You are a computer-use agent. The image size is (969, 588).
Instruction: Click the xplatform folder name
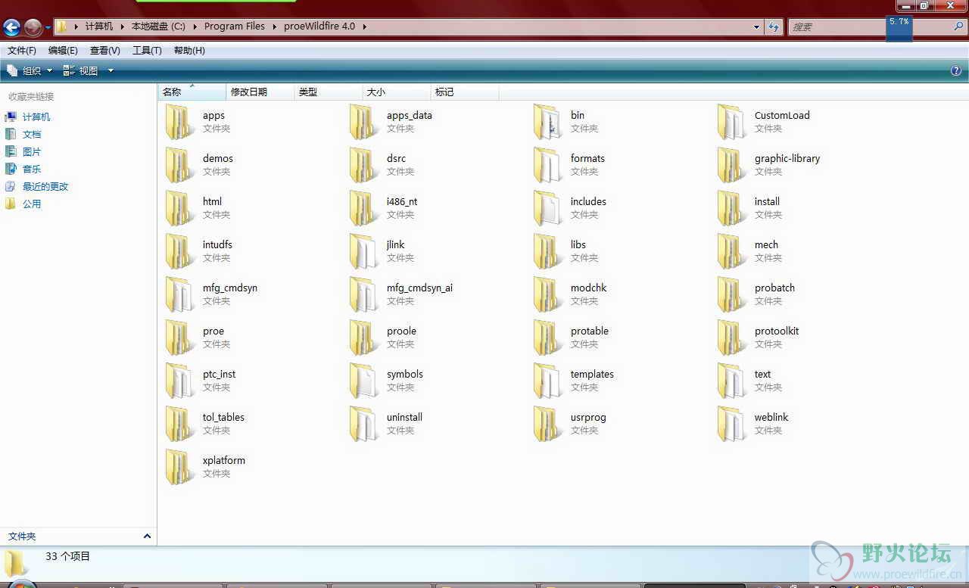tap(224, 461)
